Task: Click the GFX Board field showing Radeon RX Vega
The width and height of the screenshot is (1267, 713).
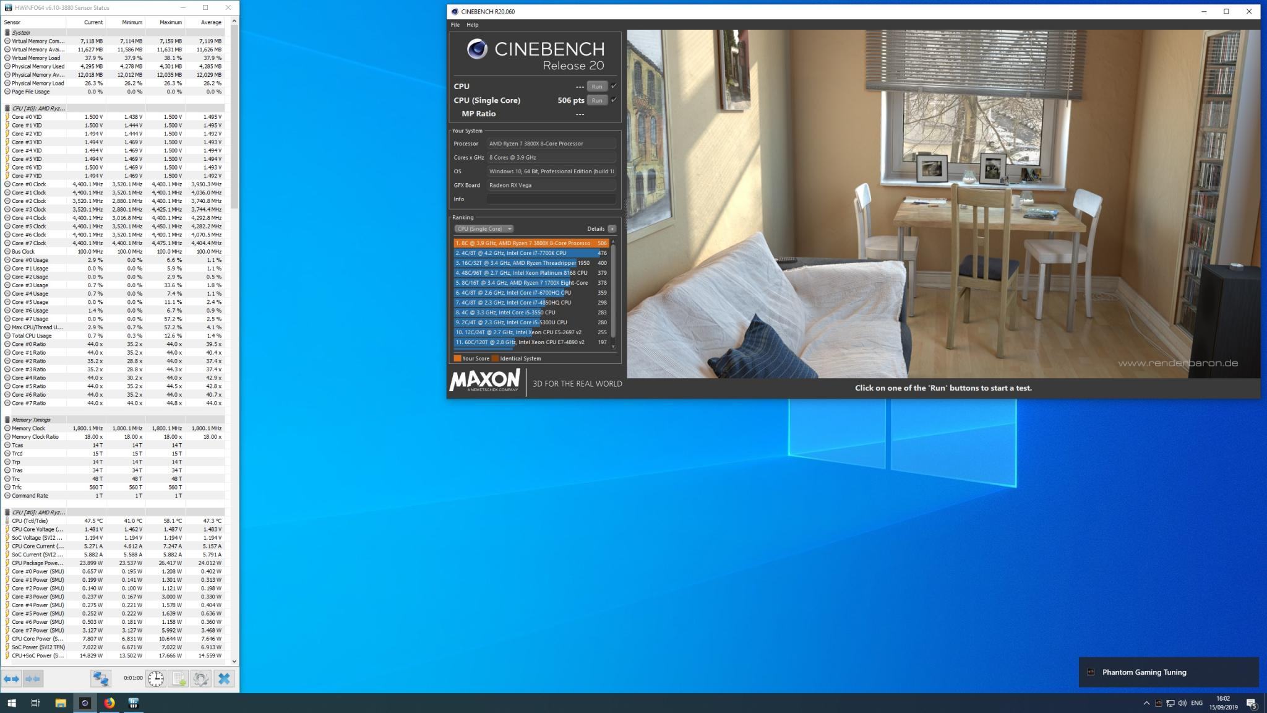Action: coord(551,185)
